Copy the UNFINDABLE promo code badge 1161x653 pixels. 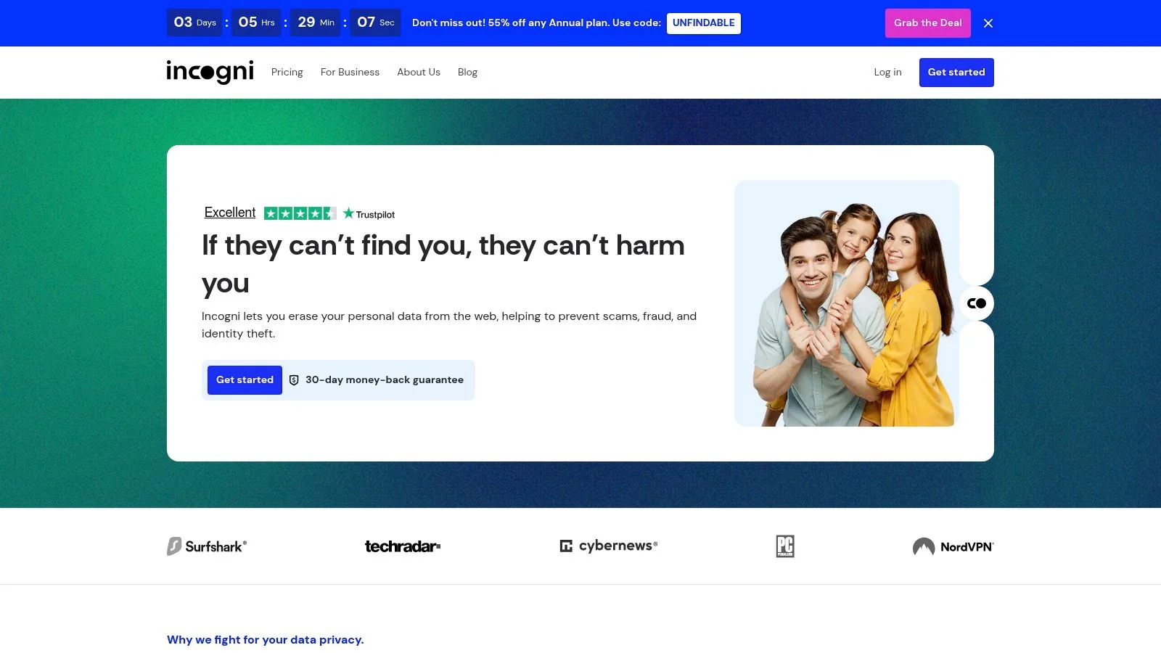pyautogui.click(x=704, y=23)
